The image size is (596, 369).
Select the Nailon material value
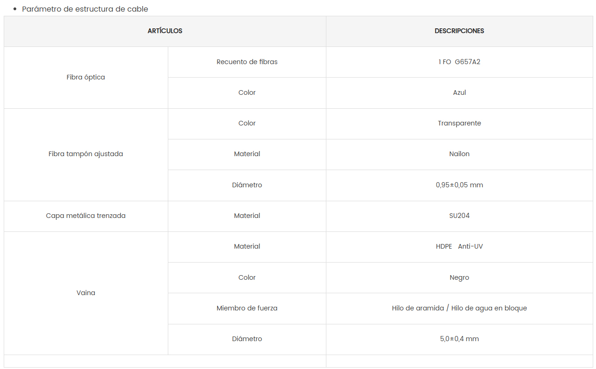coord(459,154)
